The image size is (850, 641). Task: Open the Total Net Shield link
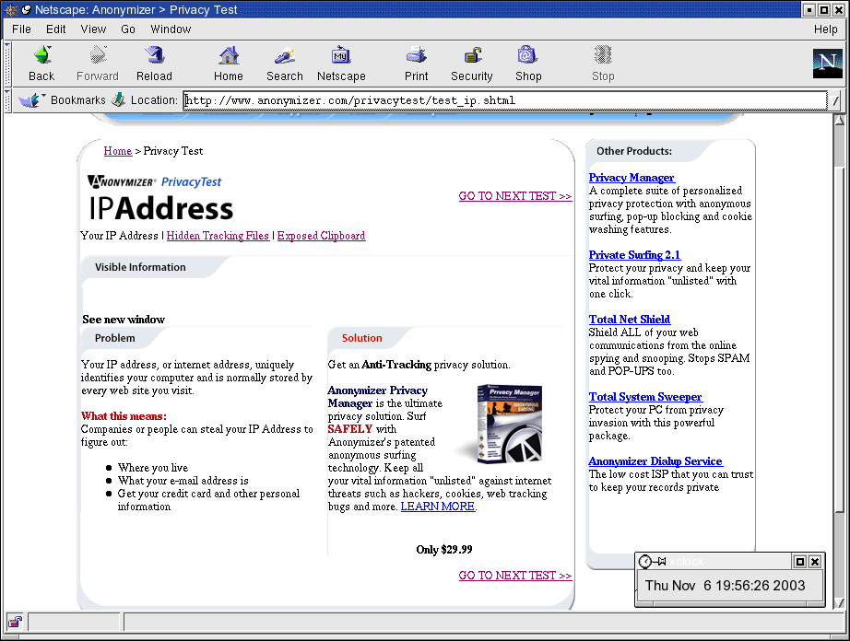click(630, 320)
